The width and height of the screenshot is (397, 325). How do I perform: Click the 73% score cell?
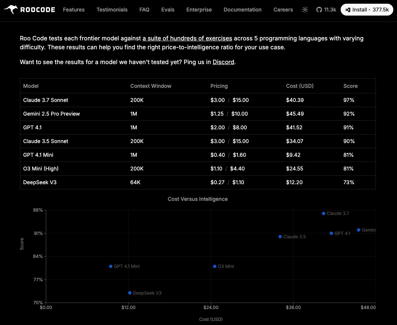click(349, 182)
